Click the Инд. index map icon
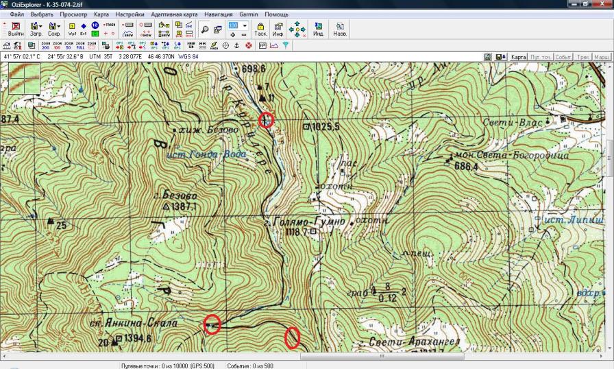 coord(319,29)
